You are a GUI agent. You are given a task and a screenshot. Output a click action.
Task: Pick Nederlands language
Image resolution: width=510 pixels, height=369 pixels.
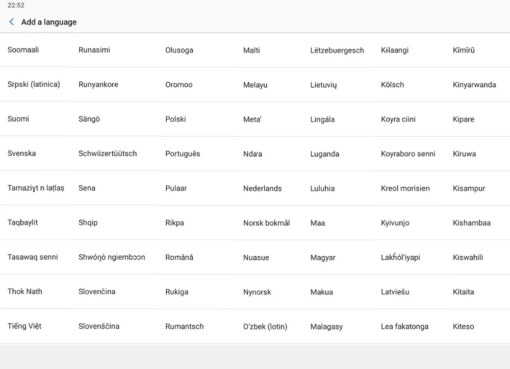point(262,188)
